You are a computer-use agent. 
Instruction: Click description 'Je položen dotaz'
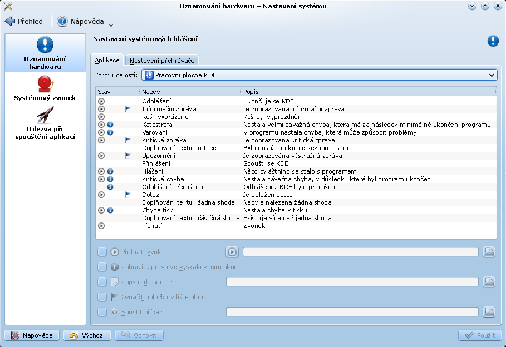[268, 195]
